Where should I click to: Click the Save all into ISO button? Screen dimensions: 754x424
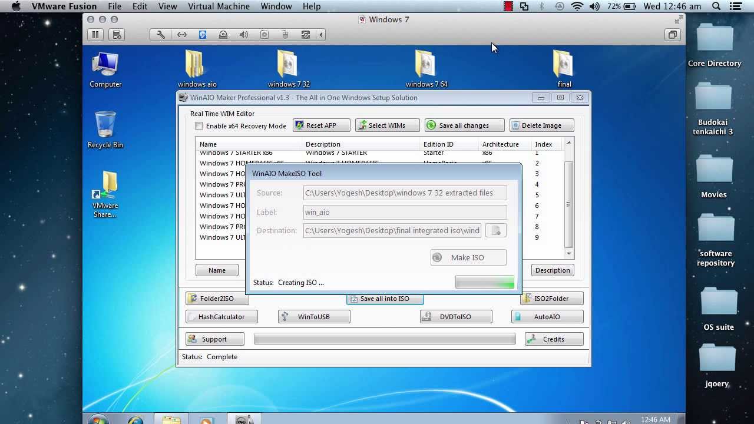pyautogui.click(x=385, y=299)
